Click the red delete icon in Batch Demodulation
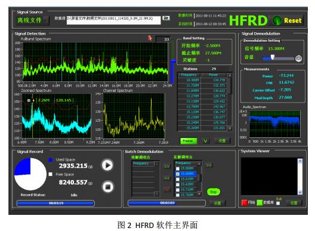The width and height of the screenshot is (315, 231). 166,189
